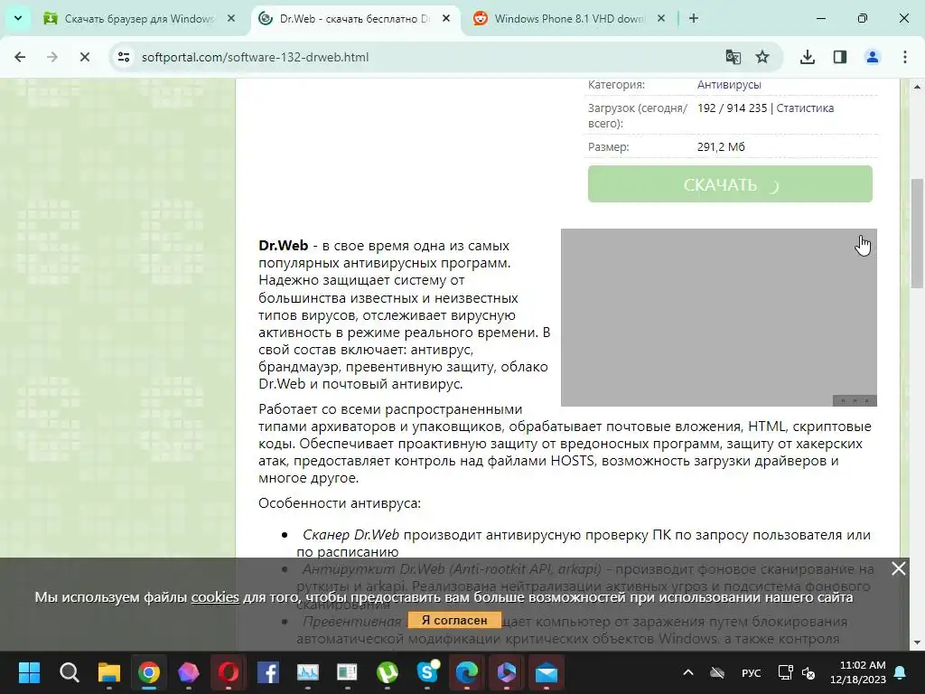
Task: Open the cookies policy link
Action: tap(215, 597)
